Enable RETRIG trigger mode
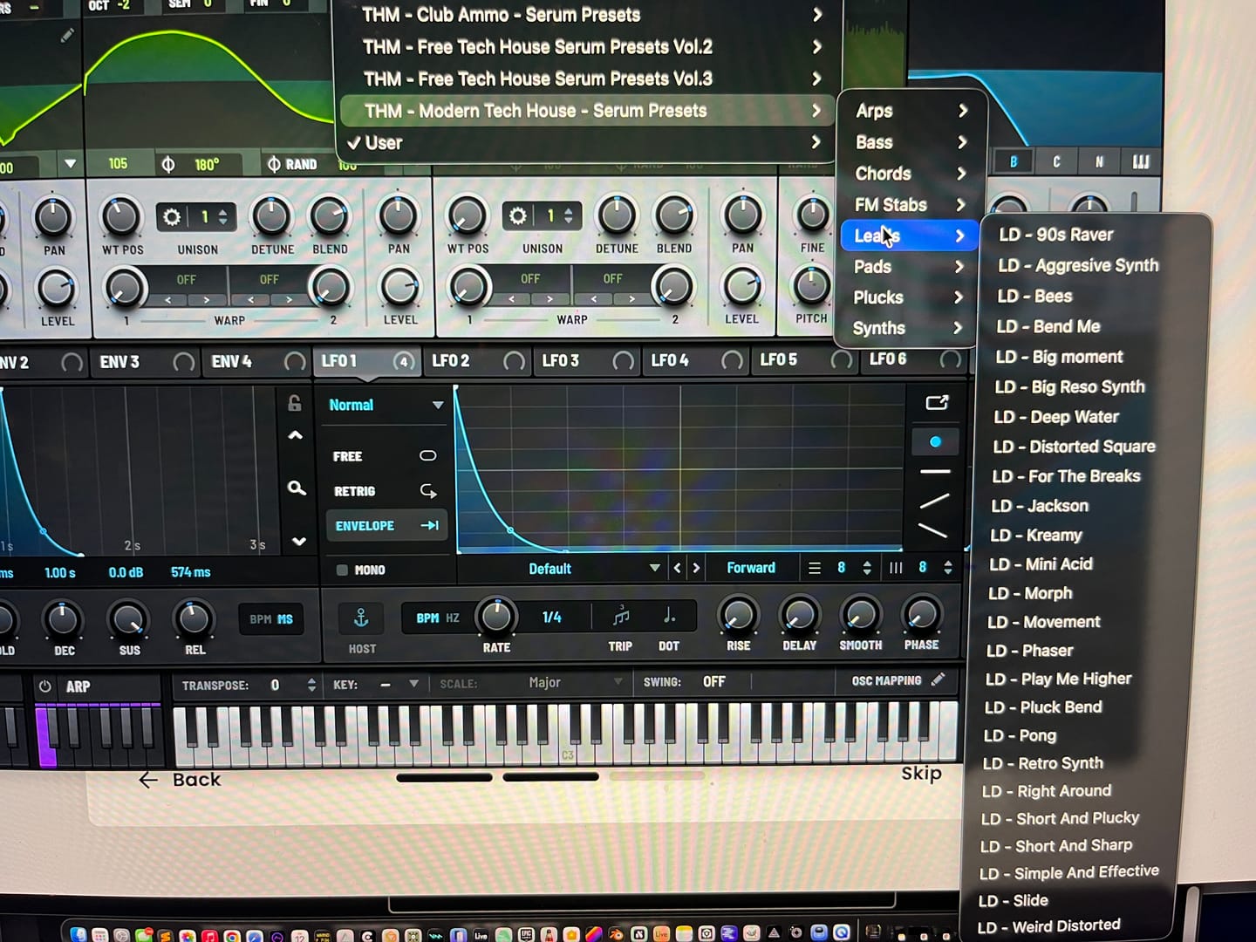 point(385,491)
